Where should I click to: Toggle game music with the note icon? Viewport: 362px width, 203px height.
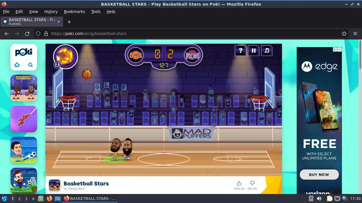(266, 51)
